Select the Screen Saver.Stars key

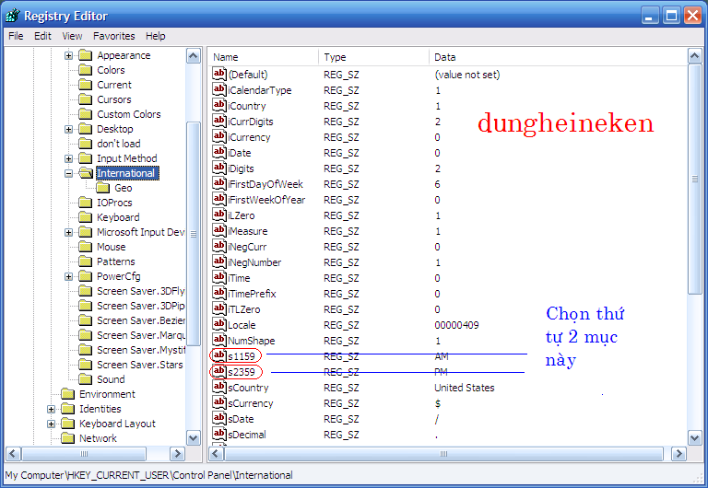point(140,365)
